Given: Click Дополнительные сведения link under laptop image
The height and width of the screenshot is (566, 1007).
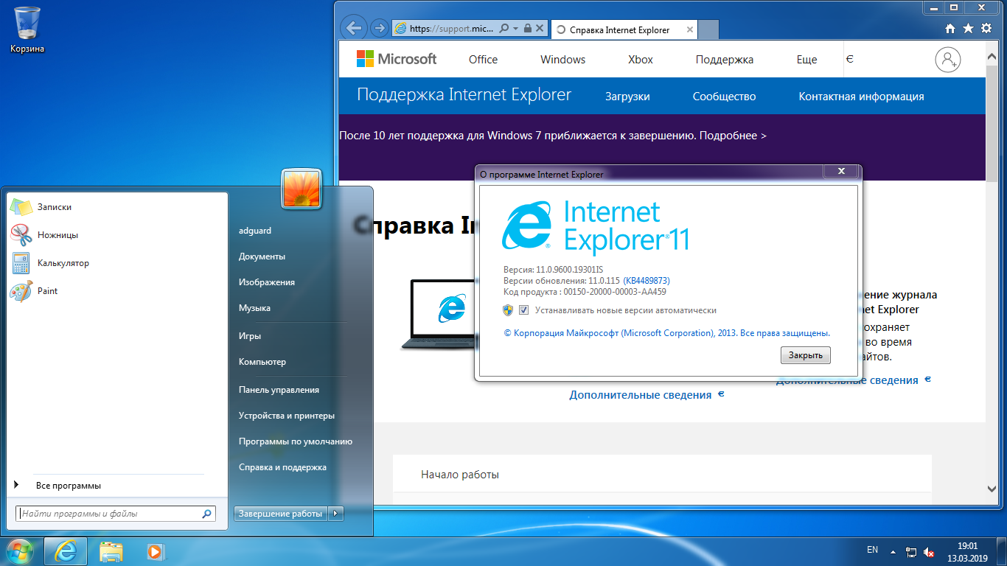Looking at the screenshot, I should pyautogui.click(x=640, y=395).
